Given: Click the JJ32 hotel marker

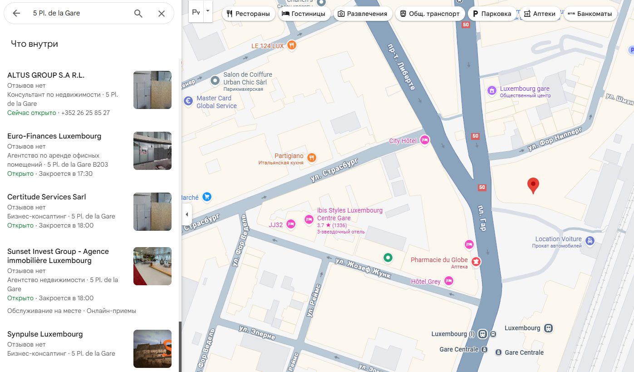Looking at the screenshot, I should [x=291, y=223].
